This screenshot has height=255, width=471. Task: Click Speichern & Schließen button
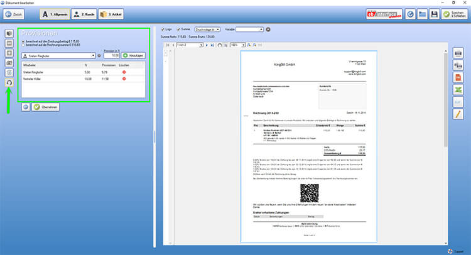coord(454,14)
